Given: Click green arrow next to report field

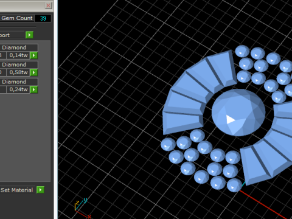Looking at the screenshot, I should coord(29,35).
